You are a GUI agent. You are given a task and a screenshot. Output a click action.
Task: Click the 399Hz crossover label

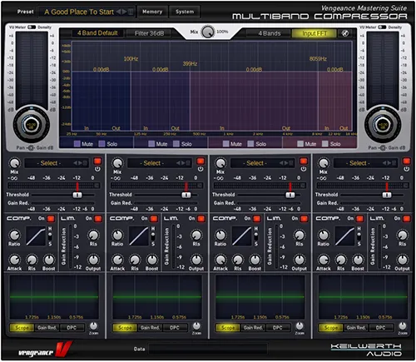(x=190, y=64)
